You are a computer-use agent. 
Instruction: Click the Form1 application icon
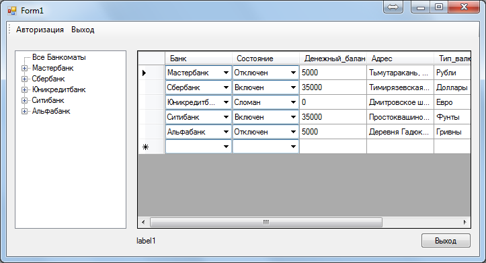coord(12,11)
